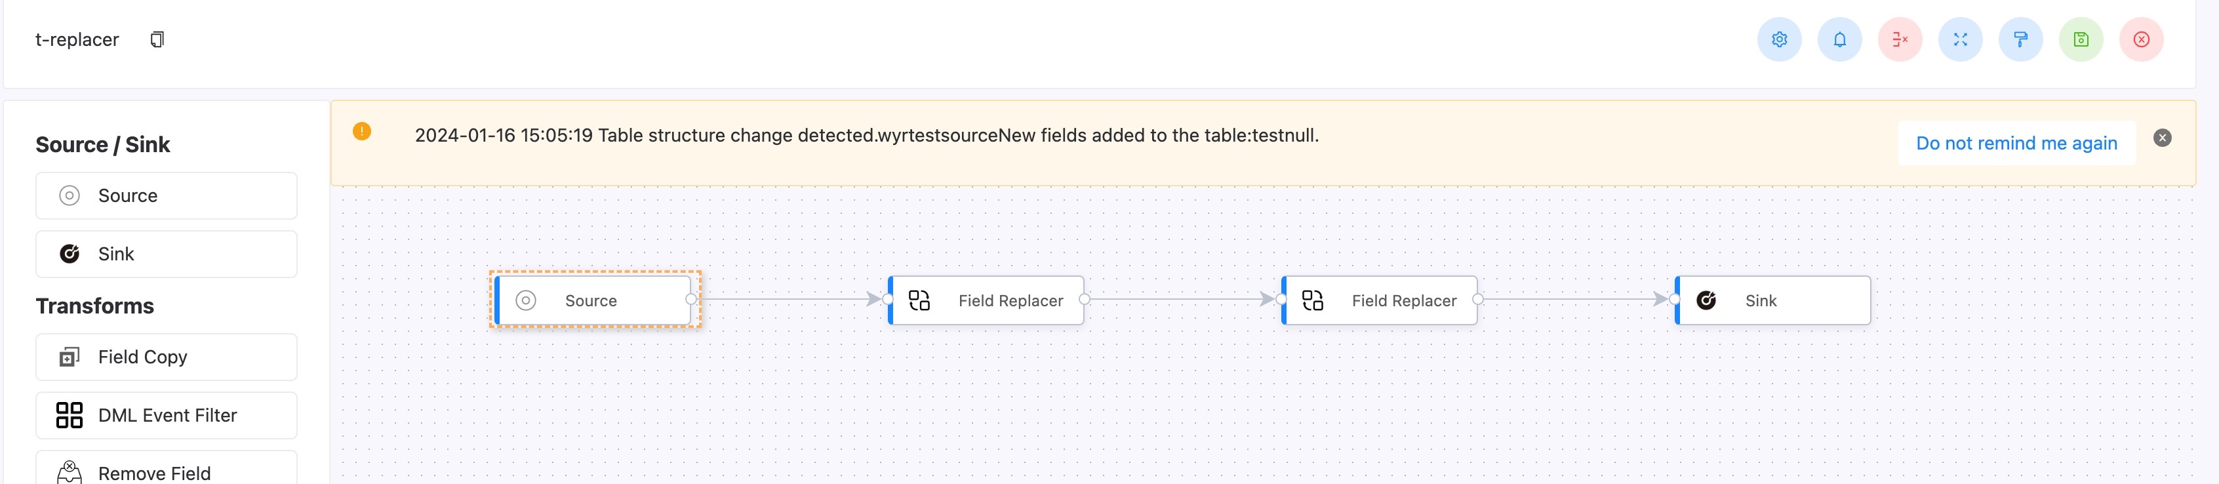Select the second Field Replacer node

point(1379,300)
